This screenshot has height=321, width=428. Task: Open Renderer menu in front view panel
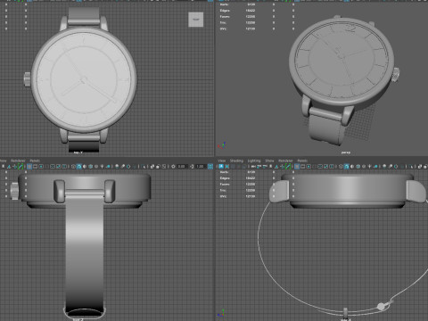(x=18, y=160)
